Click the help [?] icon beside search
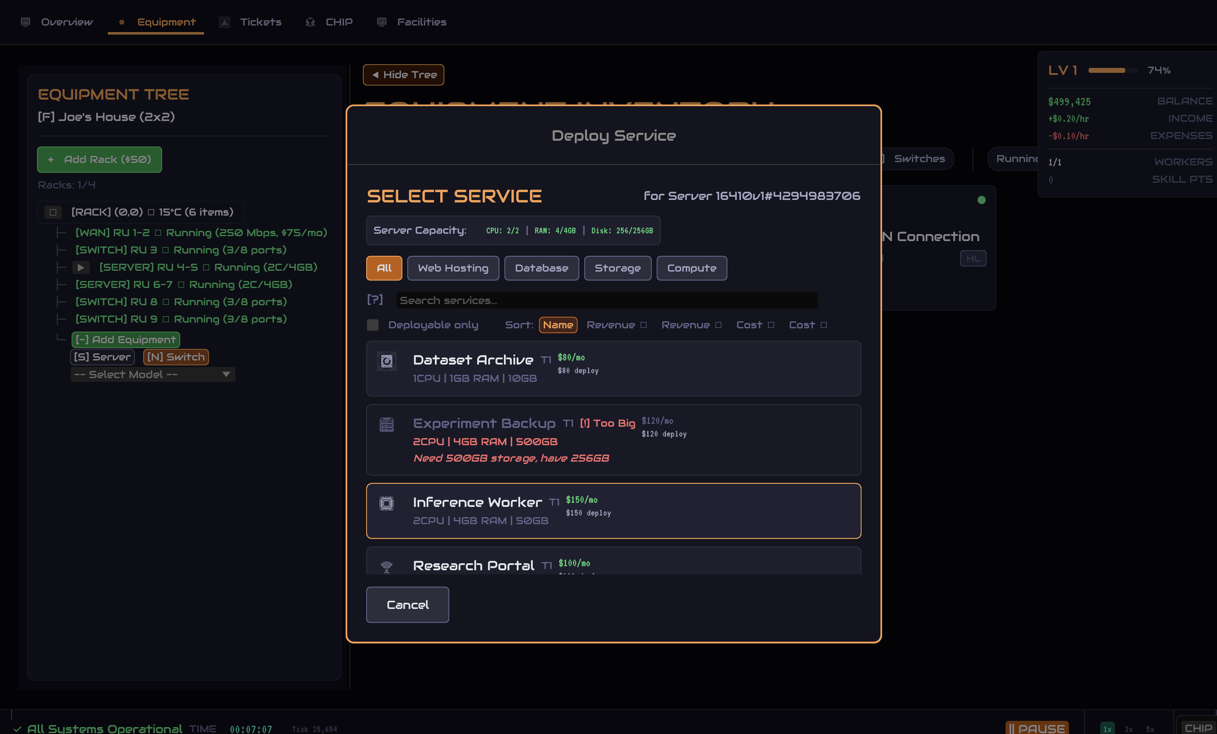Screen dimensions: 1217x734 375,300
